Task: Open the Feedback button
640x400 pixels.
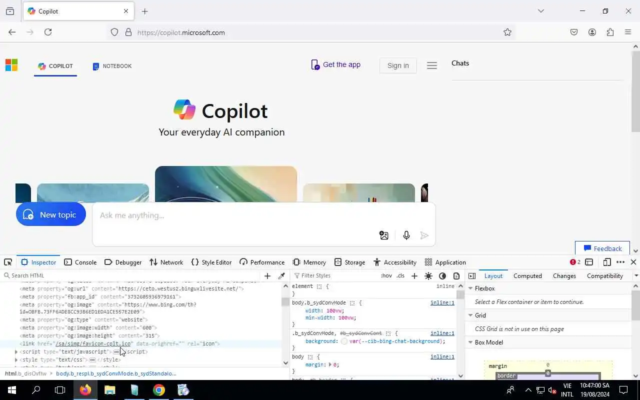Action: click(x=602, y=248)
